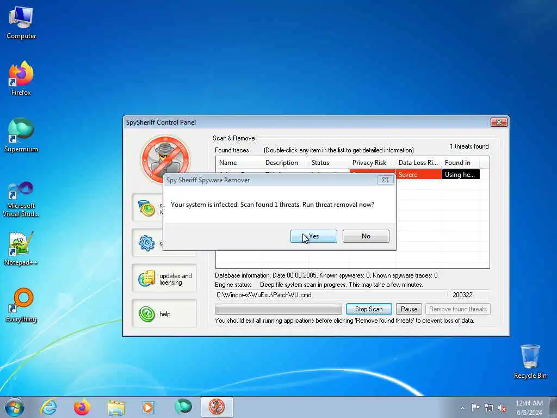
Task: Click the 200322 file counter field
Action: point(471,294)
